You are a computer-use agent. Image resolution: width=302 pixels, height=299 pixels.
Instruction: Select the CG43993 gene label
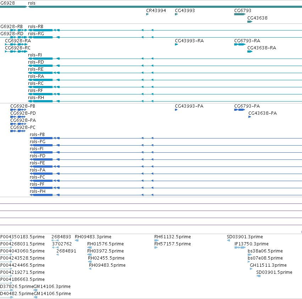click(185, 11)
